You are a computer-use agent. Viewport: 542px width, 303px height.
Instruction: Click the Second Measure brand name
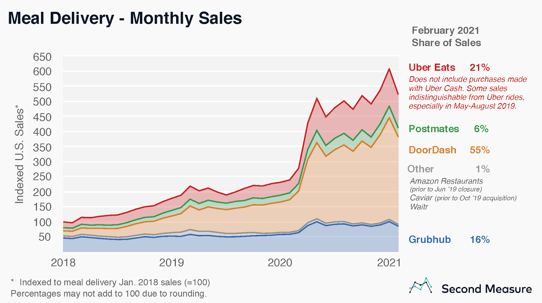[486, 289]
